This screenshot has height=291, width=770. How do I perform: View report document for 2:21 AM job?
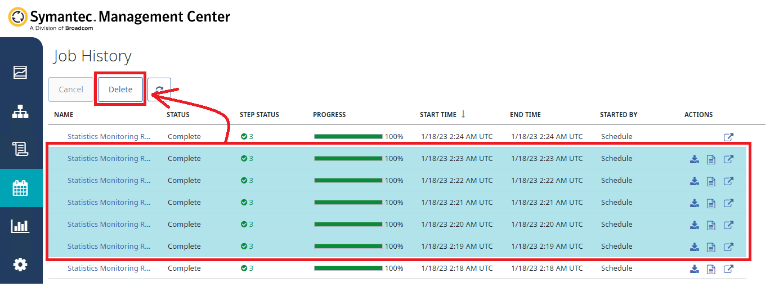pos(711,203)
